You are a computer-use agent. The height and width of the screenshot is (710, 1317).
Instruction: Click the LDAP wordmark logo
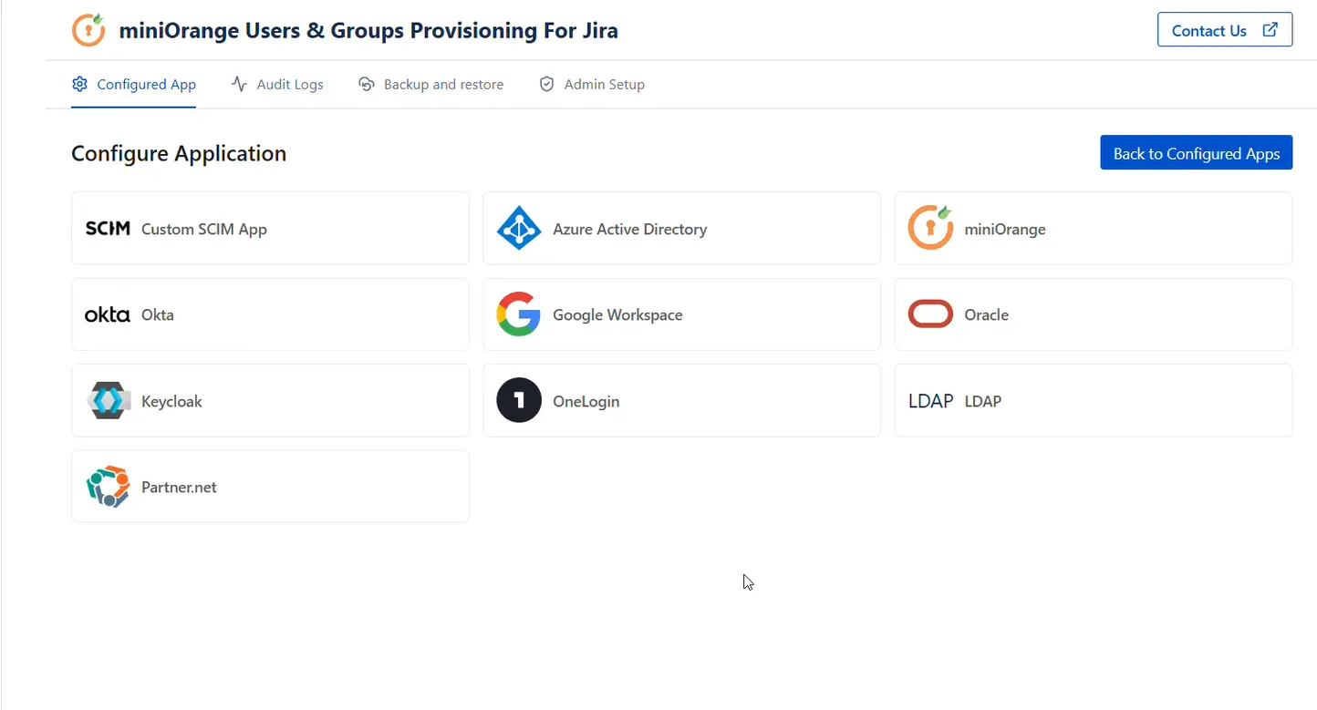pyautogui.click(x=931, y=401)
